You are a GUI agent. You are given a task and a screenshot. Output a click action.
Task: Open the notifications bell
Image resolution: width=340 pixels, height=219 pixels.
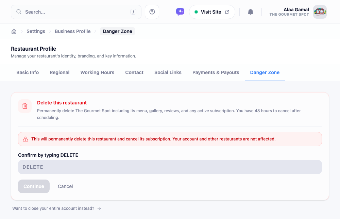click(251, 12)
